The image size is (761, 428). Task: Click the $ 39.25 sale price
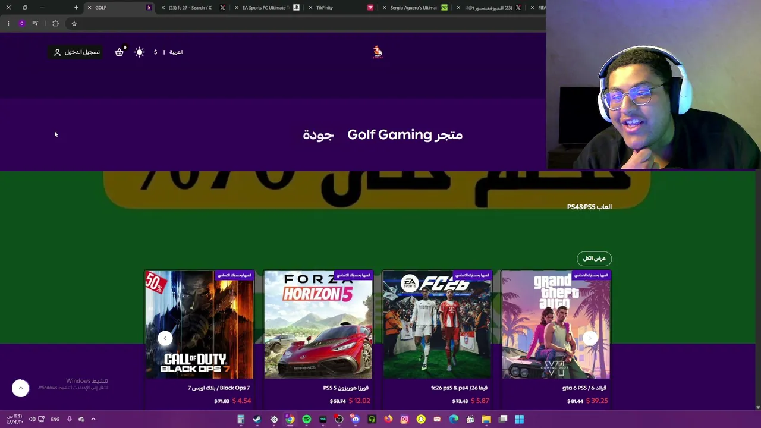coord(597,401)
